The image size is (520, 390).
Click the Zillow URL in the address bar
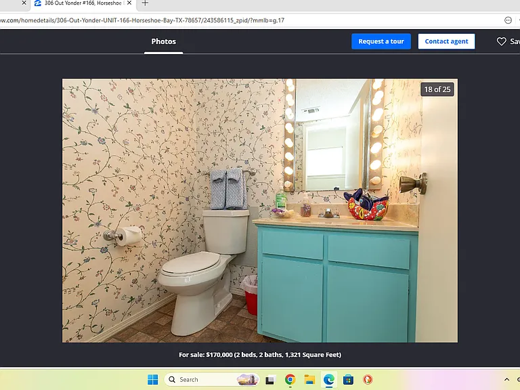(x=142, y=20)
